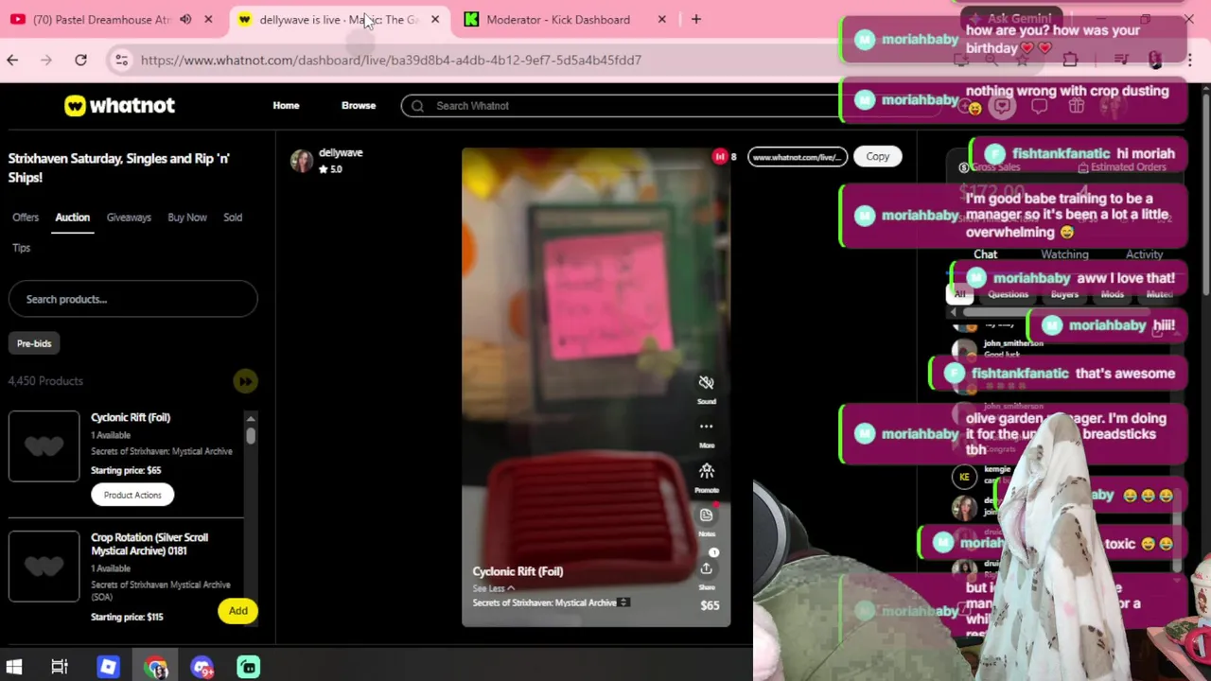Click the fast-forward yellow icon beside product count
This screenshot has height=681, width=1211.
click(245, 381)
